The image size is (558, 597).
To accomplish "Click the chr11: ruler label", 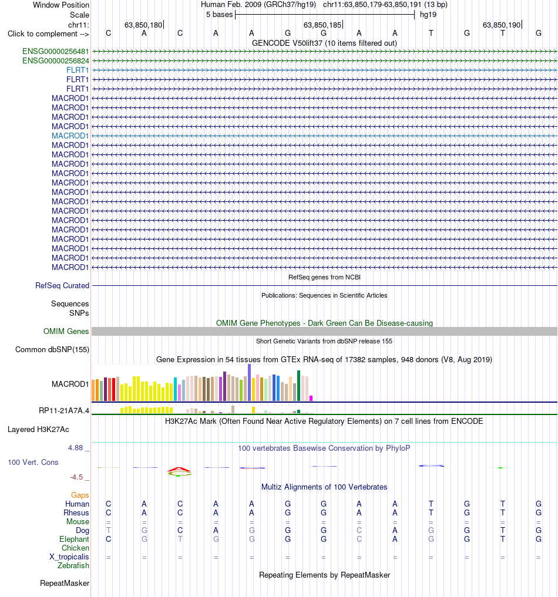I will [79, 25].
